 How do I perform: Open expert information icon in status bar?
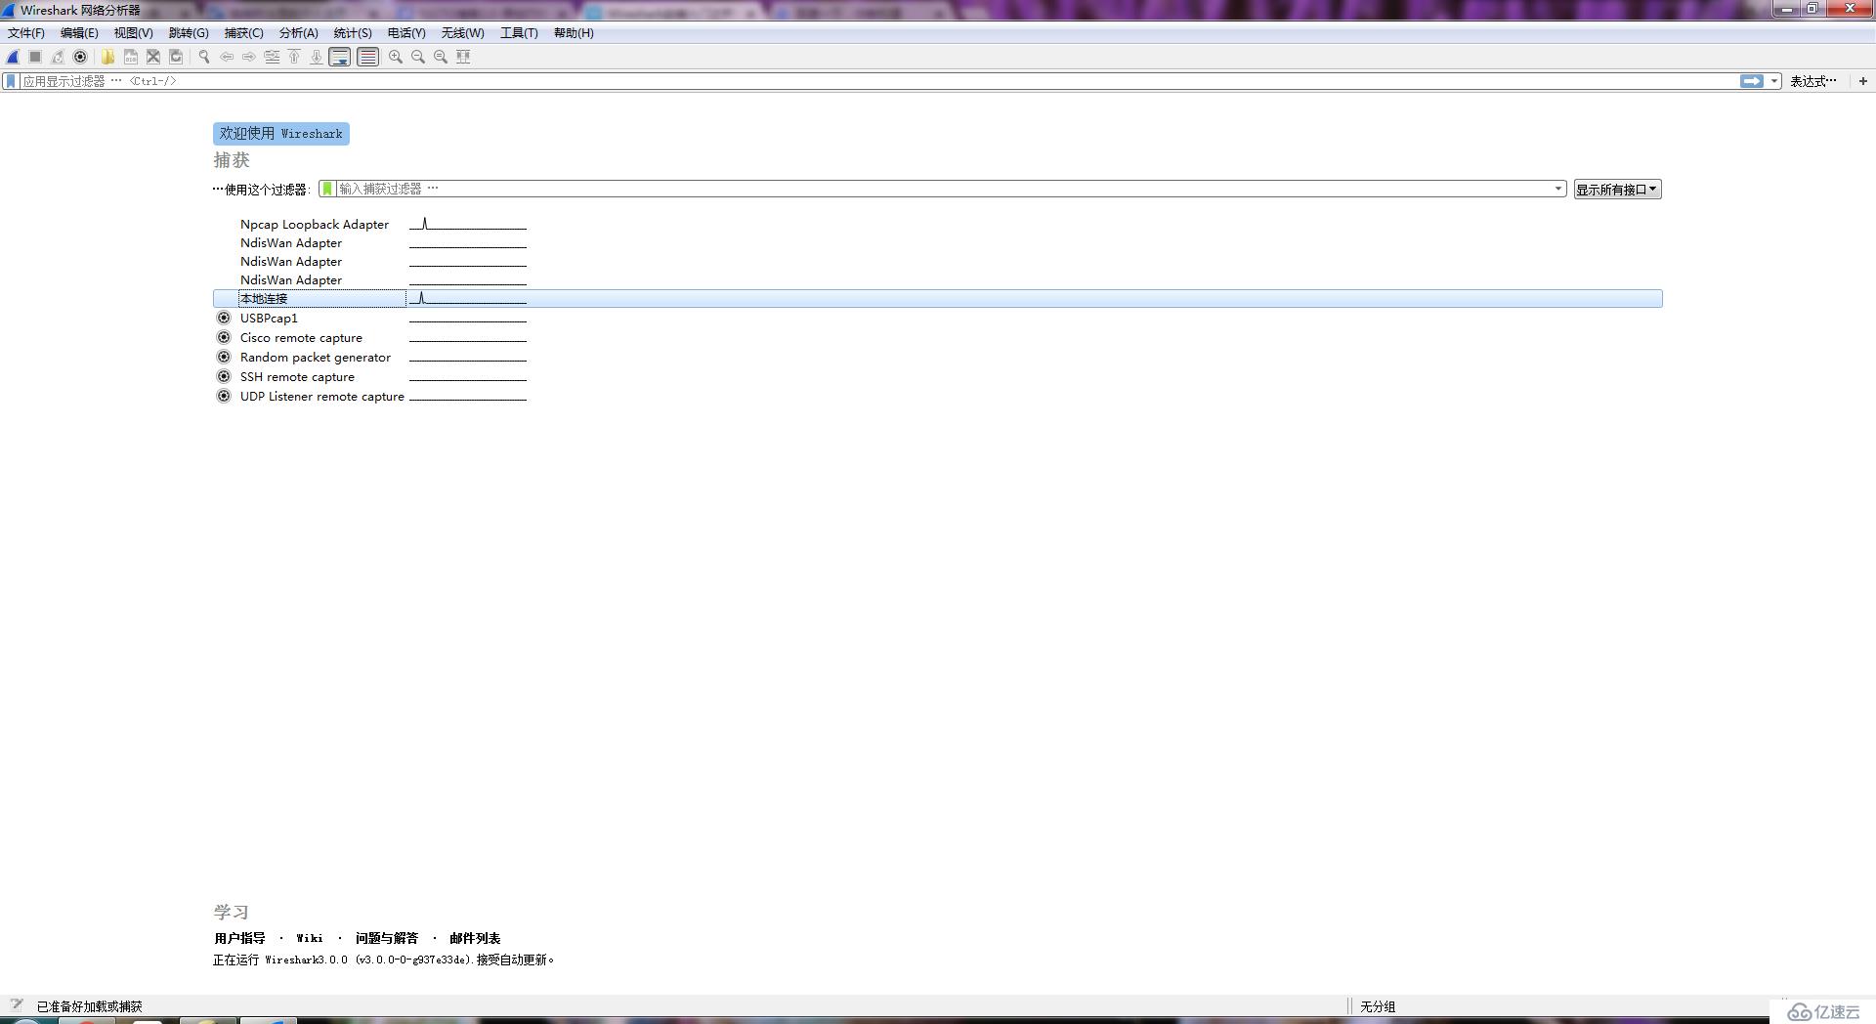(16, 1004)
